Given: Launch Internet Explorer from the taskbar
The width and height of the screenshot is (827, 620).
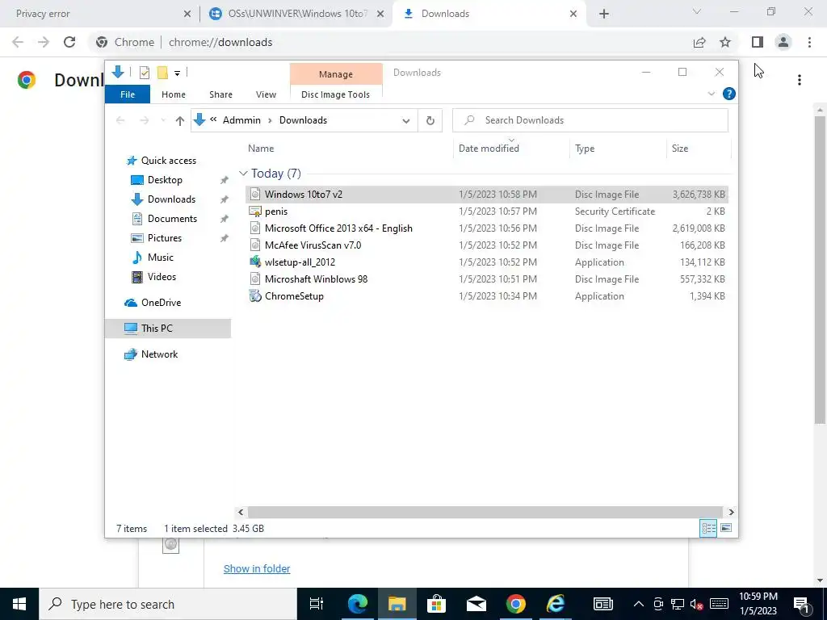Looking at the screenshot, I should [555, 604].
